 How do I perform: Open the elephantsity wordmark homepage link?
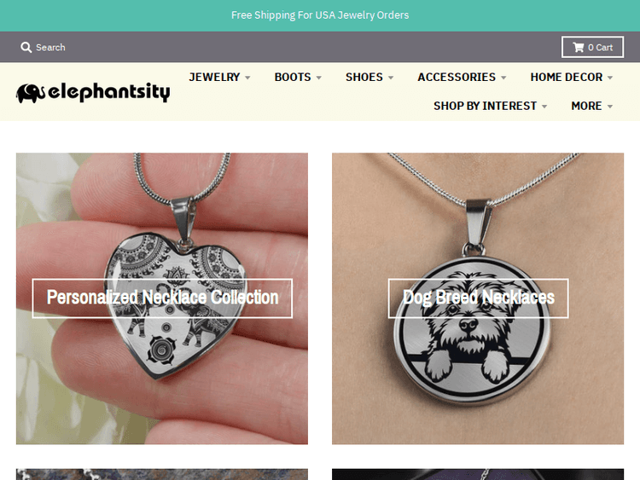coord(109,92)
